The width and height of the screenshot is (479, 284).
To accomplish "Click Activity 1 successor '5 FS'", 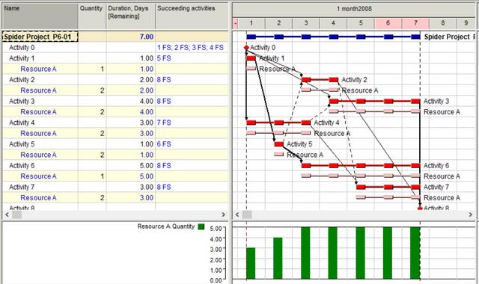I will (164, 58).
